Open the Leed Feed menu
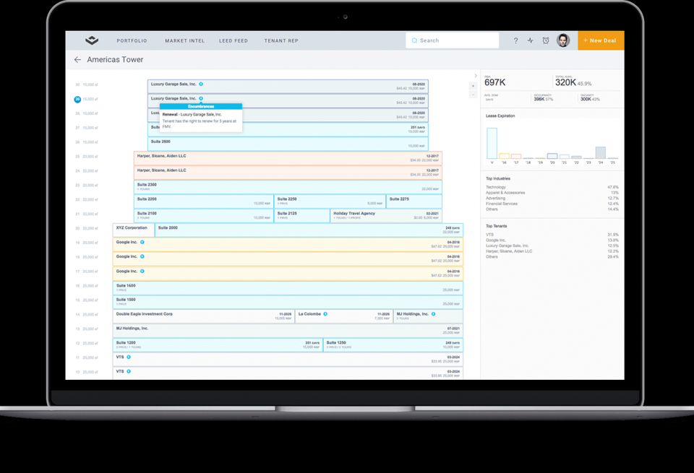 click(x=234, y=40)
